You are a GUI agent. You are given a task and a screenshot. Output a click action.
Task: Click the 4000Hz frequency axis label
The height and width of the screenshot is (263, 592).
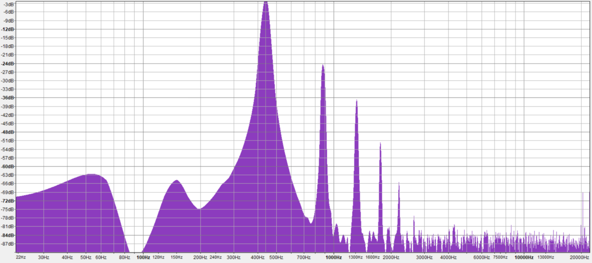point(448,257)
